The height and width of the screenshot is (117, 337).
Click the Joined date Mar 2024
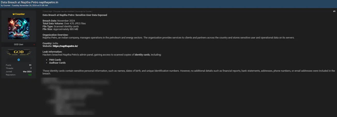point(27,71)
